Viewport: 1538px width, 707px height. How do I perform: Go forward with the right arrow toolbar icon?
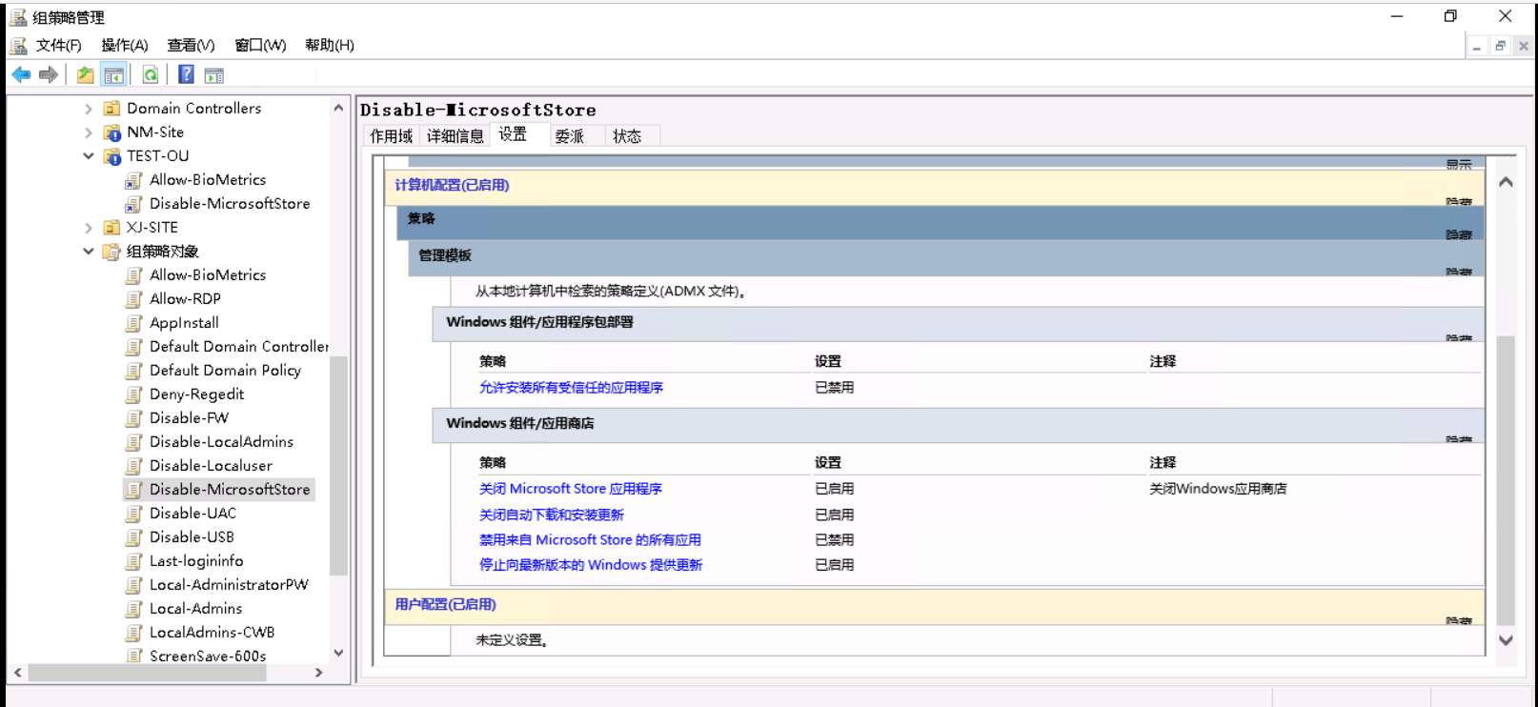pos(49,74)
